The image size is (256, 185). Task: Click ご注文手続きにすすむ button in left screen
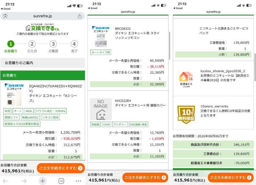(x=61, y=168)
